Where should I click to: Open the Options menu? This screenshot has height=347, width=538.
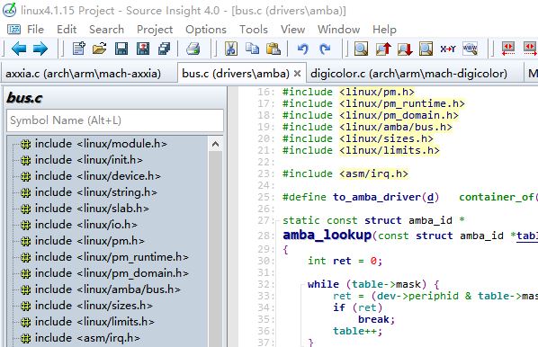click(206, 30)
